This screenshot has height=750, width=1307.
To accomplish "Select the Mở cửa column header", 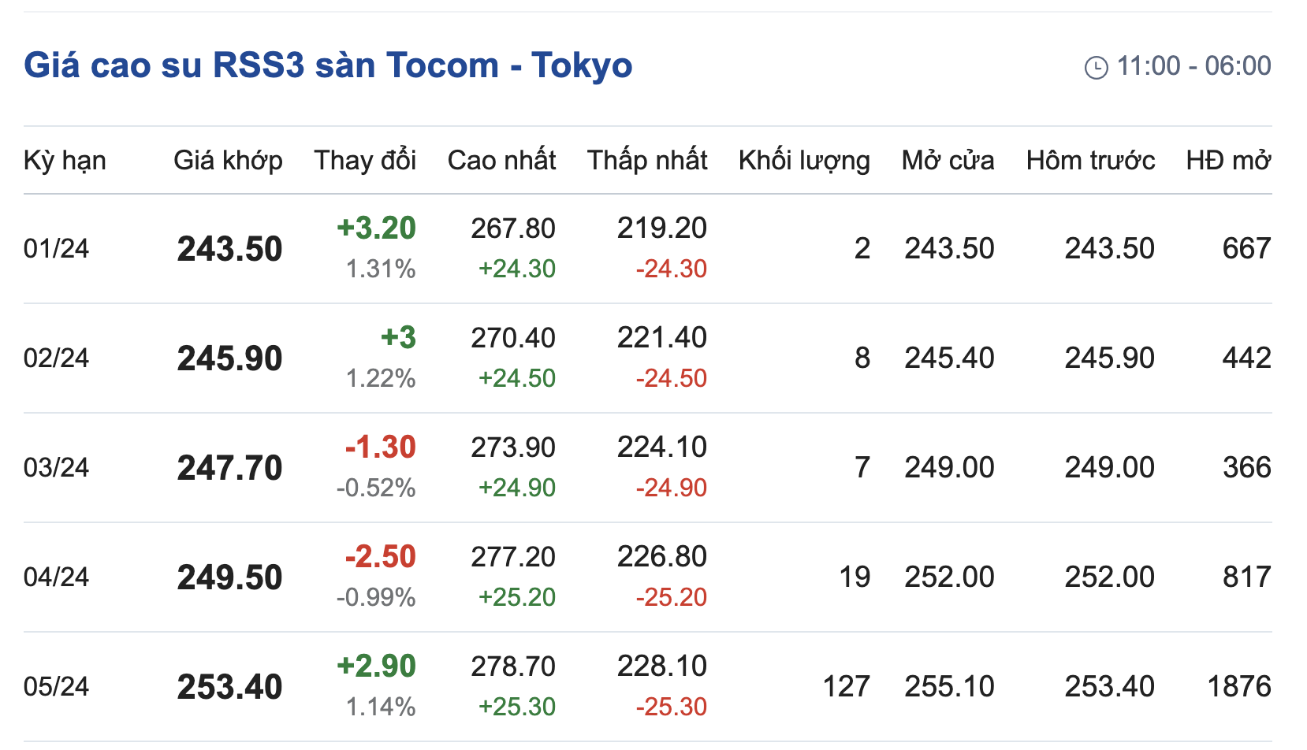I will tap(948, 161).
